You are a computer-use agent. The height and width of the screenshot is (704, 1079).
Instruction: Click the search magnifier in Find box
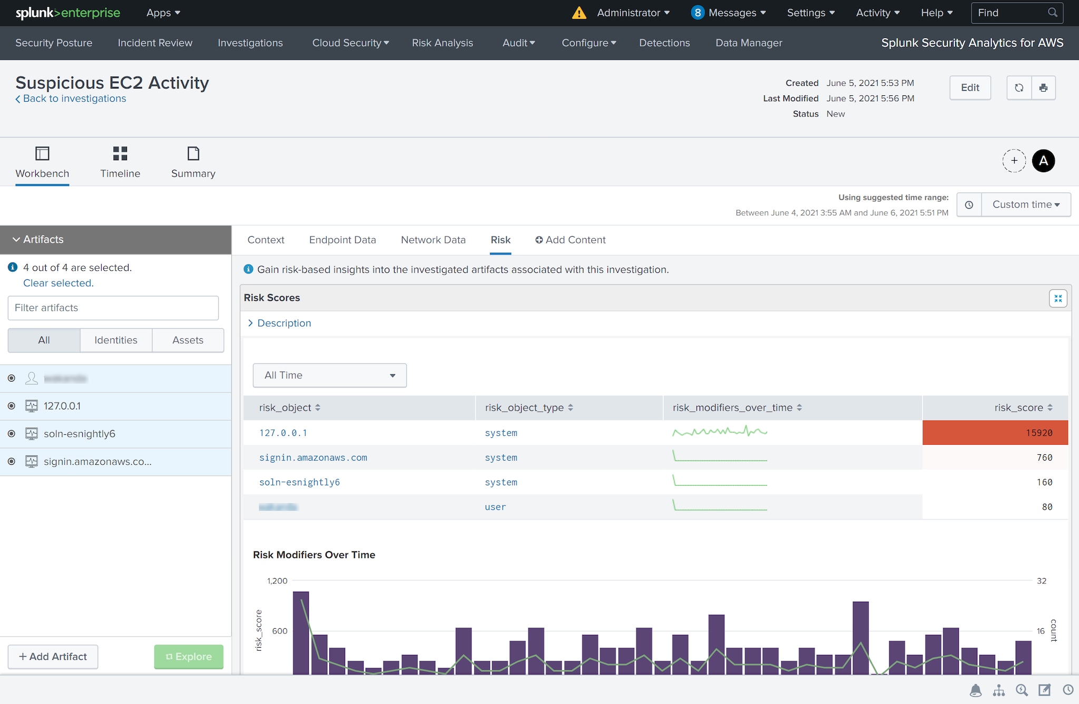click(1052, 13)
